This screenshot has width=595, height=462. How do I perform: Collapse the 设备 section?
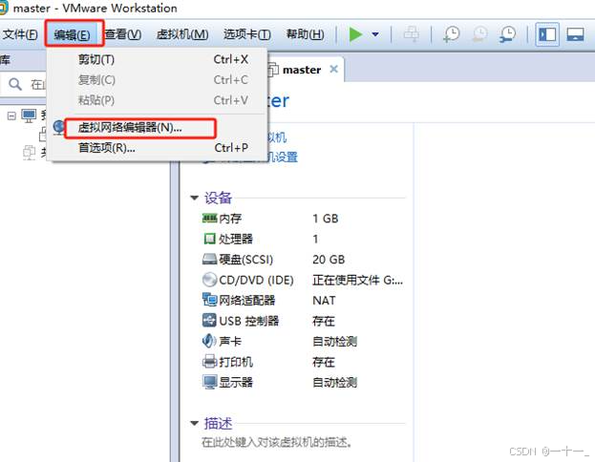pos(194,198)
